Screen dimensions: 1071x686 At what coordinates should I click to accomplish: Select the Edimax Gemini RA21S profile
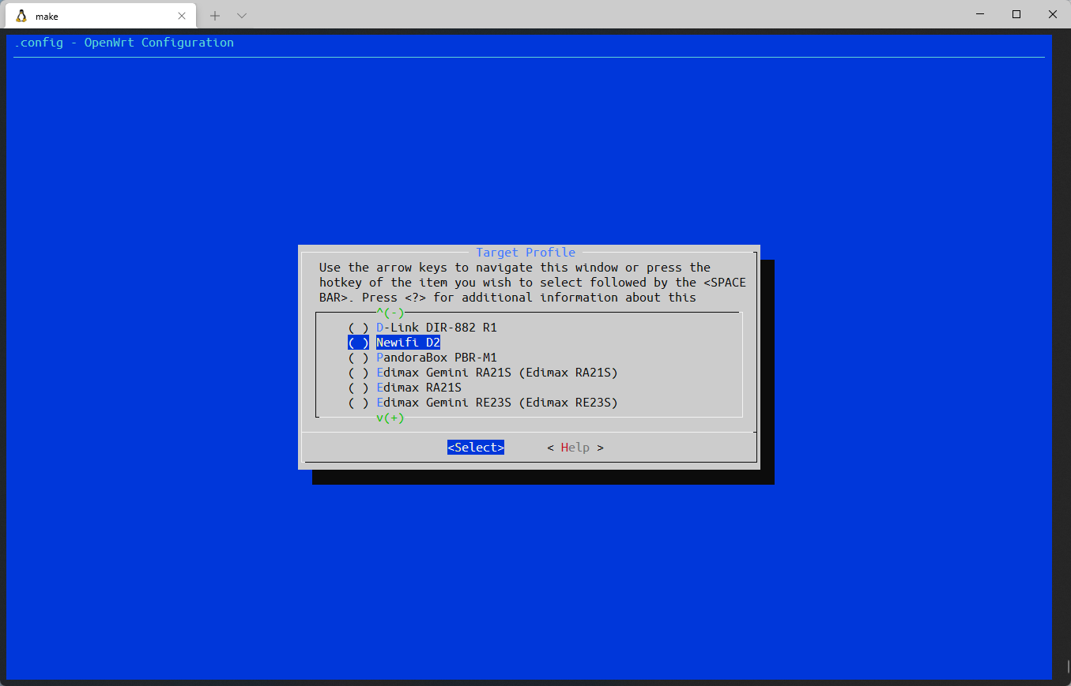pos(496,372)
